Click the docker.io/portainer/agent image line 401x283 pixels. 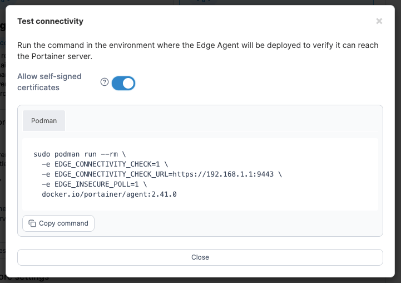(109, 194)
